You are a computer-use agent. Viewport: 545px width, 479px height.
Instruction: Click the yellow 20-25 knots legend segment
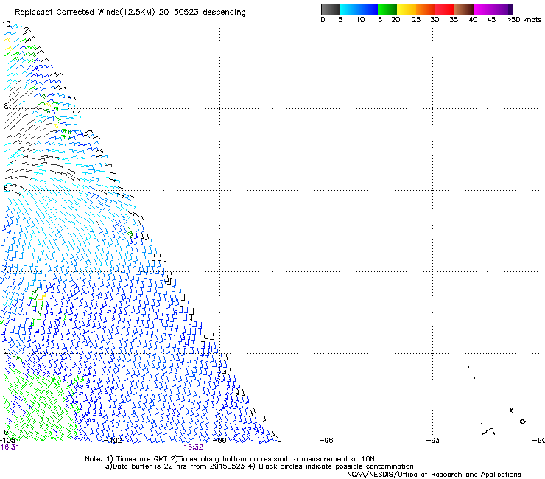point(407,9)
